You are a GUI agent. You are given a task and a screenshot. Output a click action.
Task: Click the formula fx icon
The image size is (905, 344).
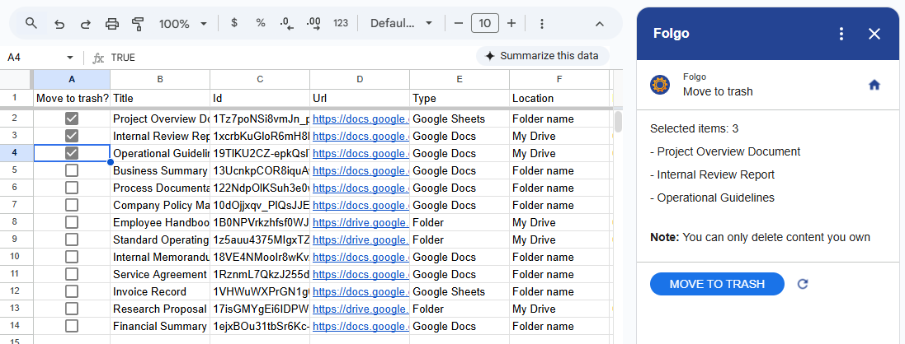[x=99, y=58]
